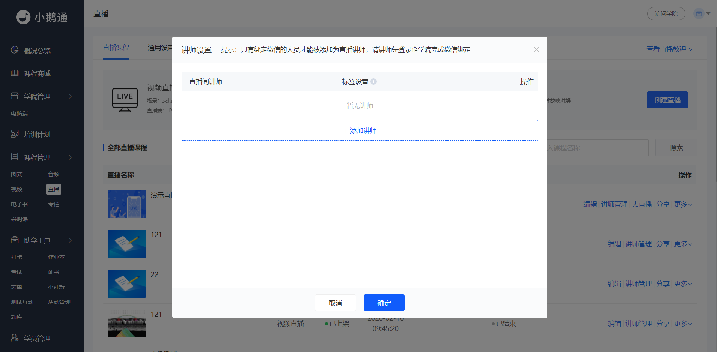Viewport: 717px width, 352px height.
Task: Click the 学院管理 shop icon
Action: [15, 96]
